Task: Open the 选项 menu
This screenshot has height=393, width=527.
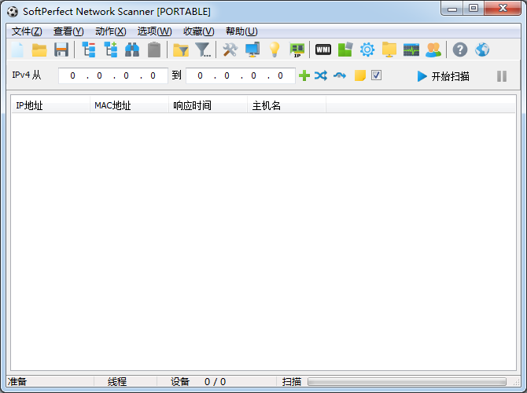Action: click(x=154, y=31)
